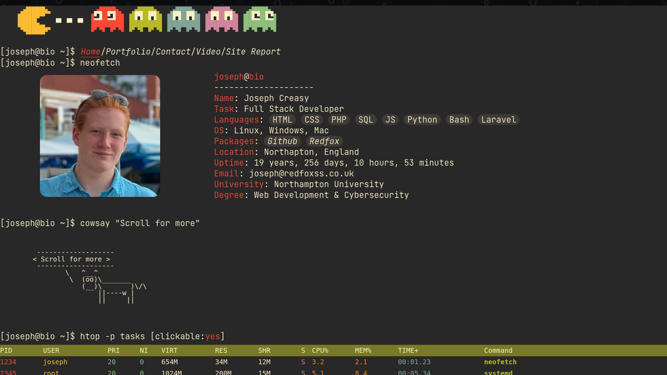Image resolution: width=667 pixels, height=375 pixels.
Task: Open the Site Report link
Action: pos(253,52)
